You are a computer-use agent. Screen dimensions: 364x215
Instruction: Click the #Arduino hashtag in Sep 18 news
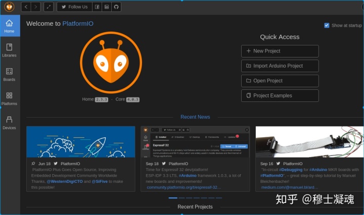point(188,176)
